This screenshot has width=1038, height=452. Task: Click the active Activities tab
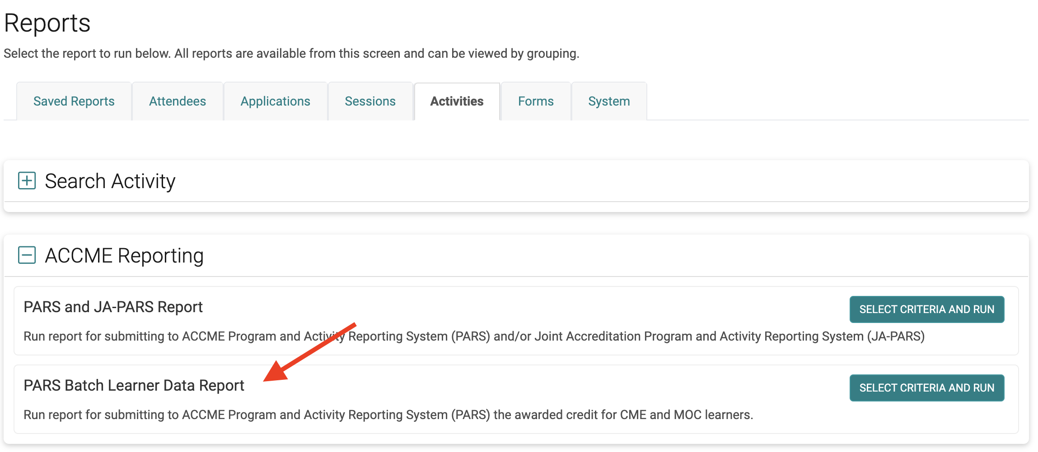click(457, 101)
